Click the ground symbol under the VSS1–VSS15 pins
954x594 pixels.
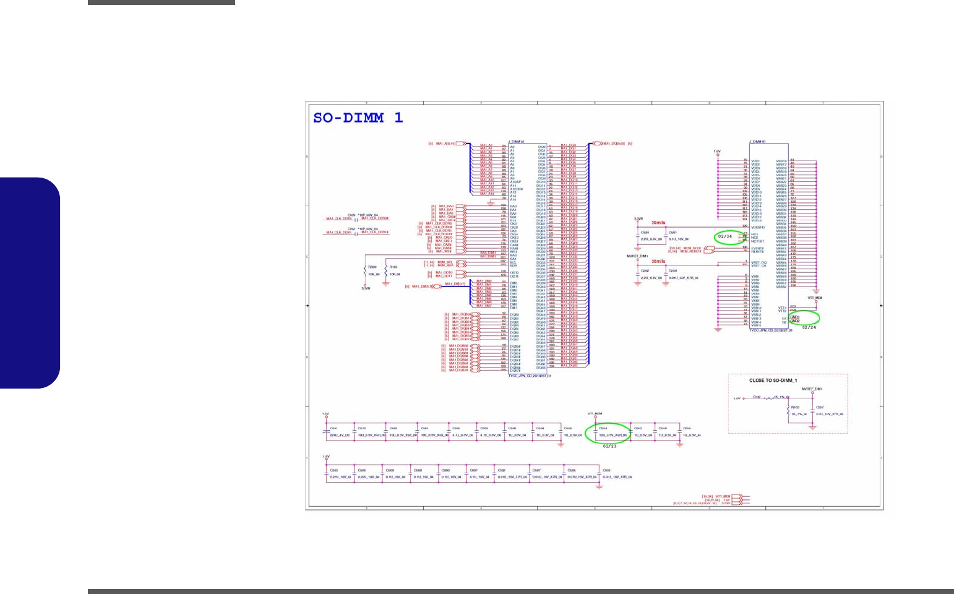[x=718, y=329]
